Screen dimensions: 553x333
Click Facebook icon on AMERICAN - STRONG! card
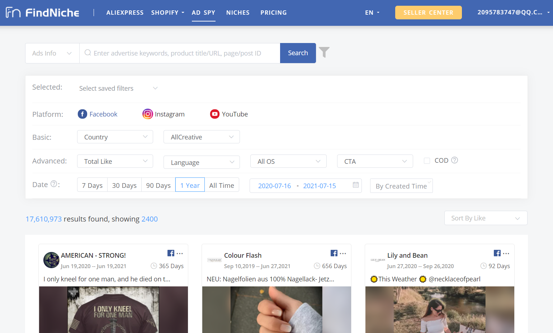point(171,253)
